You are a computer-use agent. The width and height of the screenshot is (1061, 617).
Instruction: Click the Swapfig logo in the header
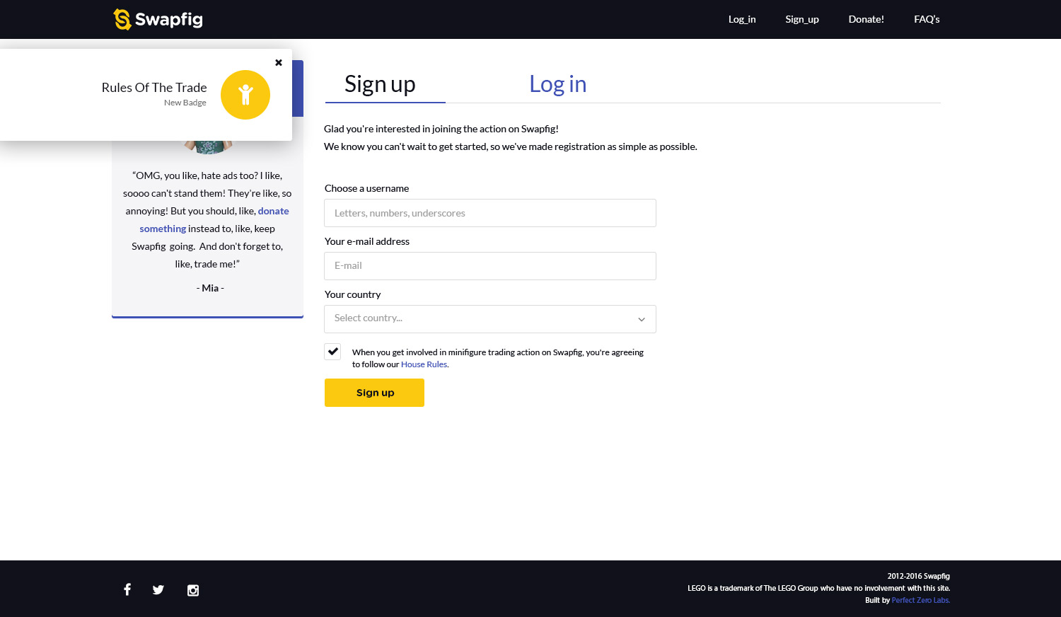(x=158, y=19)
